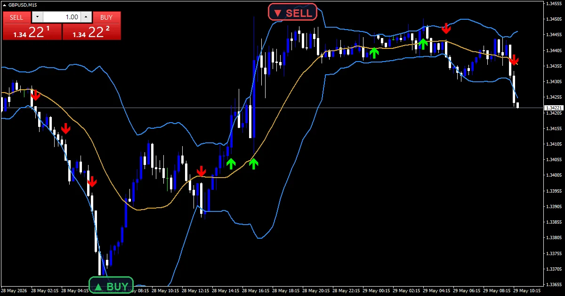This screenshot has width=565, height=296.
Task: Click price scale value 1.33655
Action: [x=554, y=285]
